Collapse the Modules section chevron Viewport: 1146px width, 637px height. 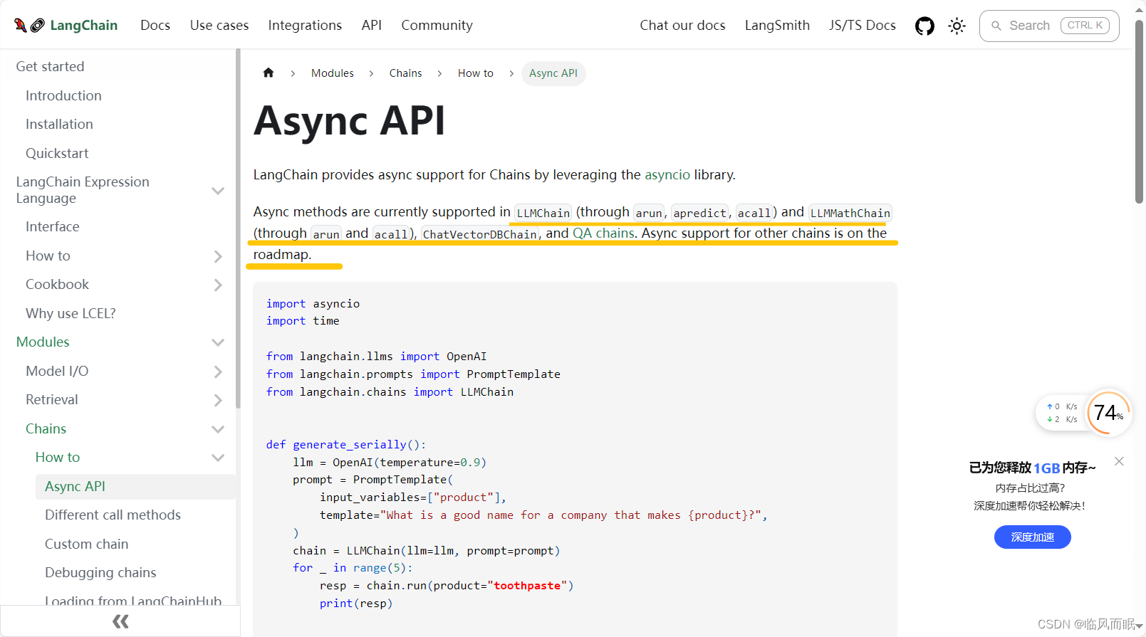tap(218, 342)
